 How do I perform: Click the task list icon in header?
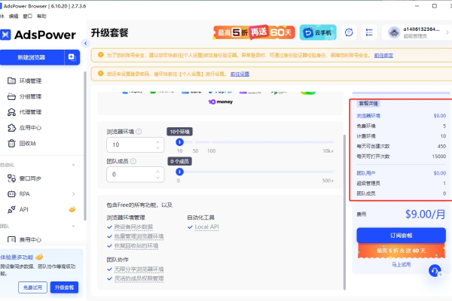pos(369,32)
